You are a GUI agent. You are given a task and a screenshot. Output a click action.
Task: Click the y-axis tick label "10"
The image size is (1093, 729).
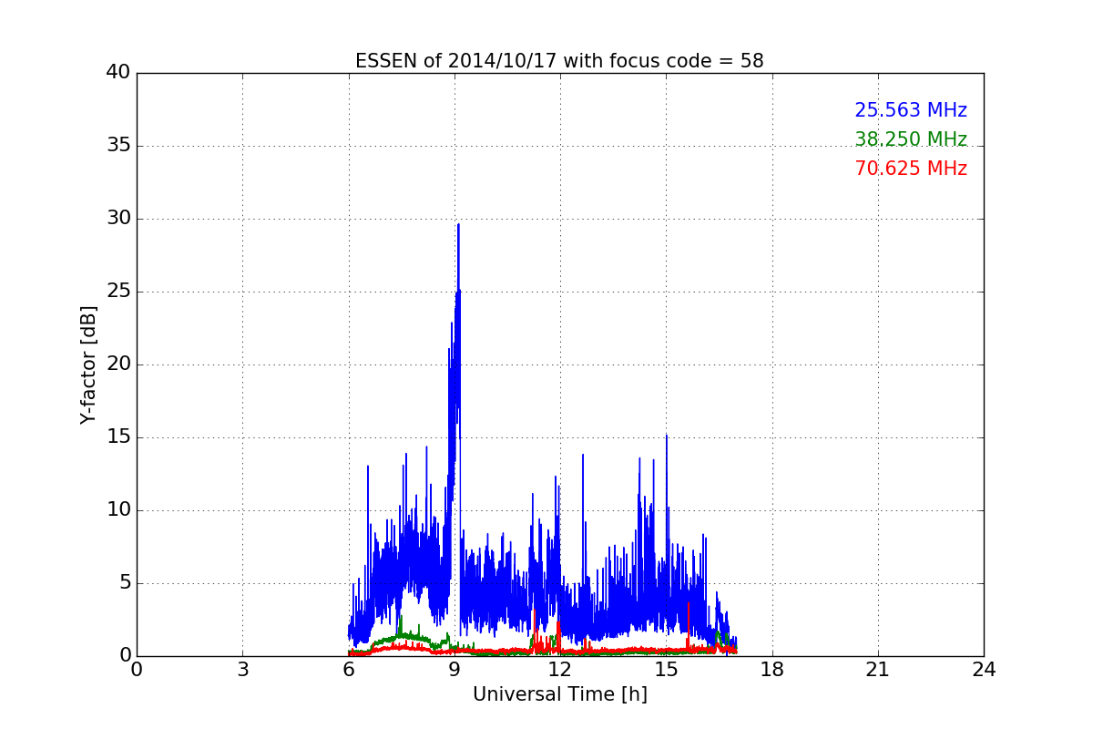pos(118,510)
